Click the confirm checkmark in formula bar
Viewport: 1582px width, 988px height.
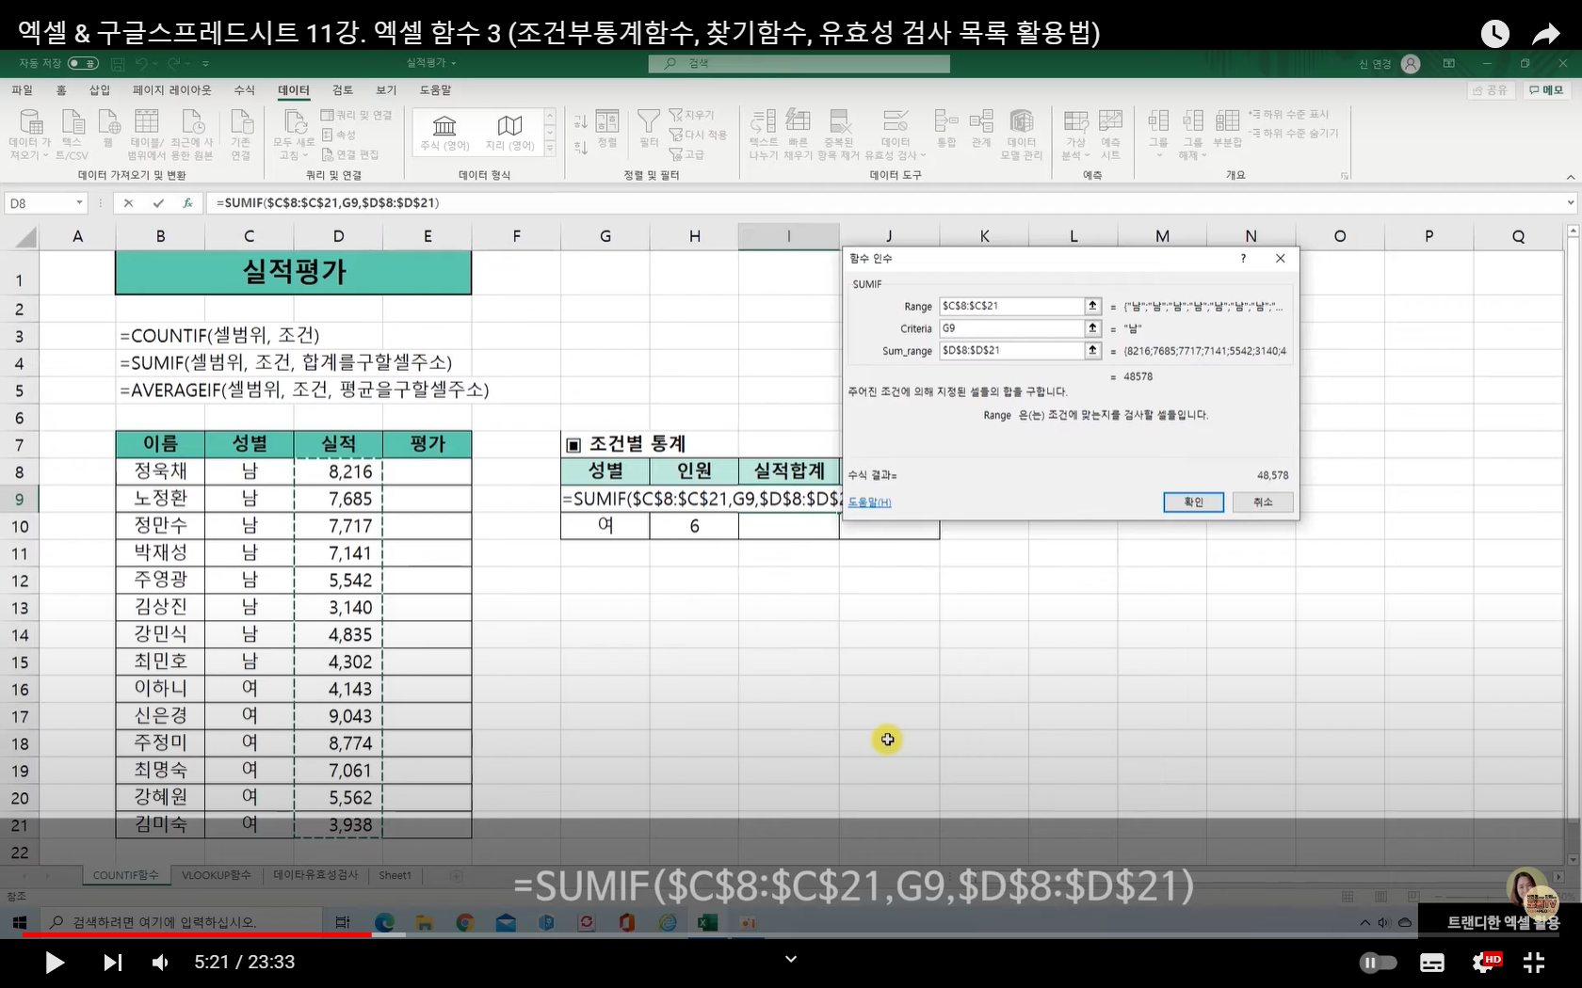click(158, 202)
